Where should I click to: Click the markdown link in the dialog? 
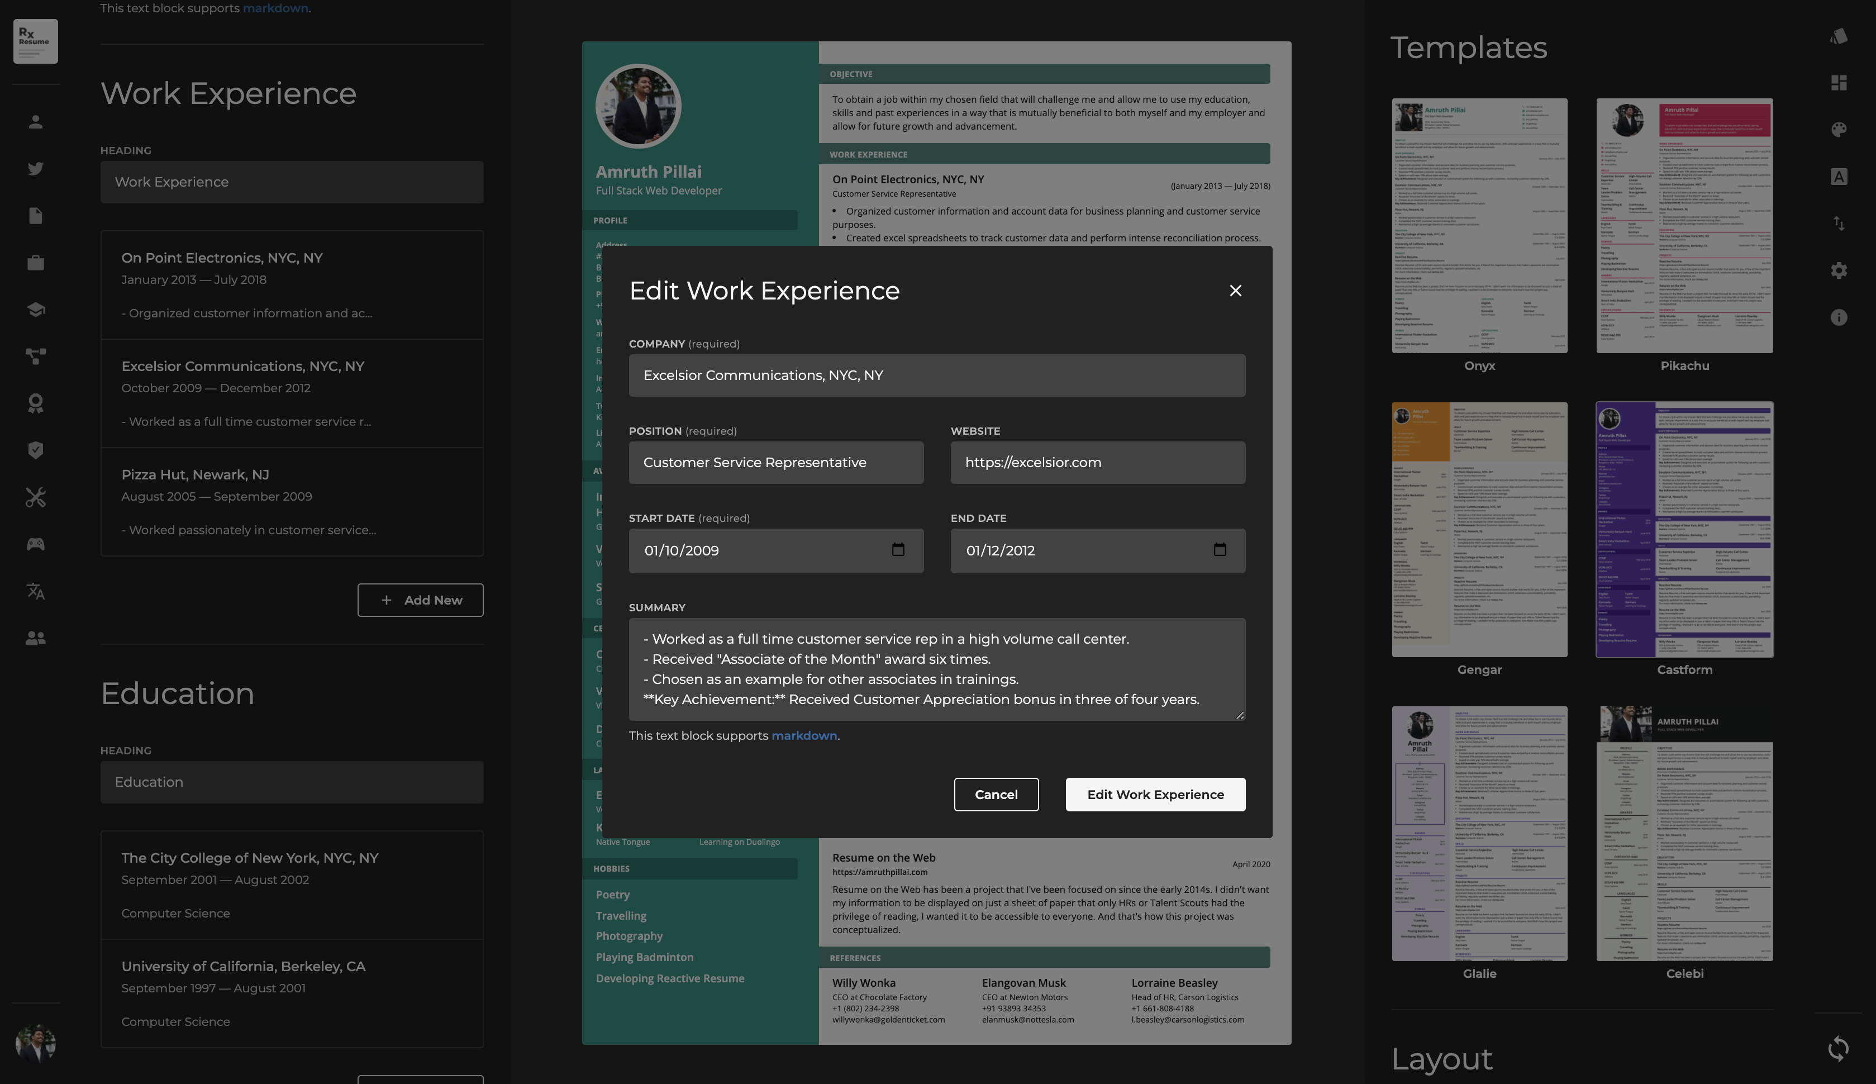pos(804,735)
